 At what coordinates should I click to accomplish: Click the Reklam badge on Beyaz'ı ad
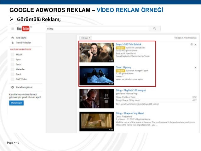(120, 48)
